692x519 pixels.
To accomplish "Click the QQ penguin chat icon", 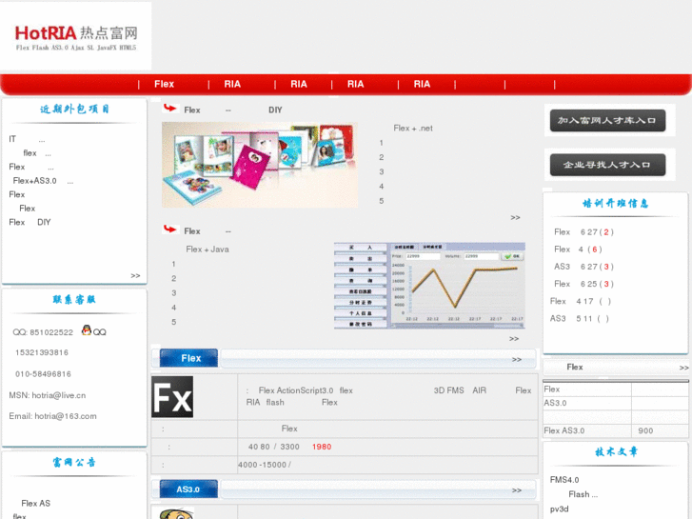I will (87, 329).
